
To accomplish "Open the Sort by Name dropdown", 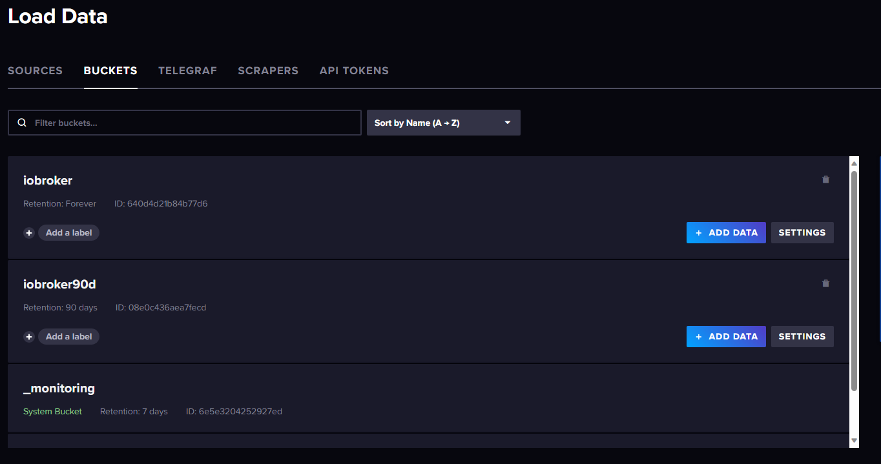I will tap(443, 123).
